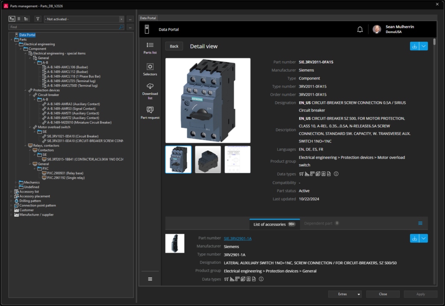Viewport: 445px width, 306px height.
Task: Open download options arrow for accessory SIE.3RV2901-1A
Action: [x=423, y=238]
